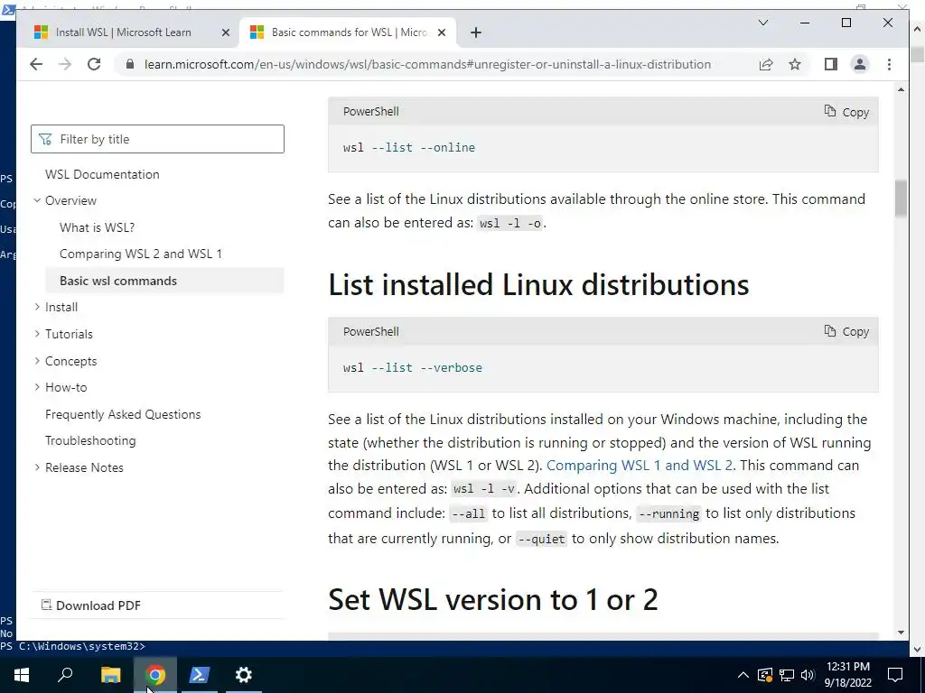Open WSL Documentation in the sidebar

[x=102, y=174]
